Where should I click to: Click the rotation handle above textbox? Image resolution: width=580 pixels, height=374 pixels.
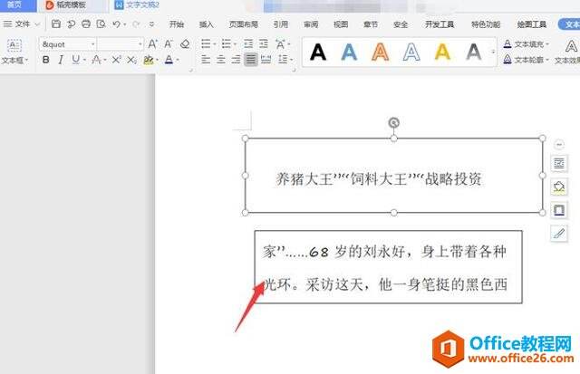(394, 122)
